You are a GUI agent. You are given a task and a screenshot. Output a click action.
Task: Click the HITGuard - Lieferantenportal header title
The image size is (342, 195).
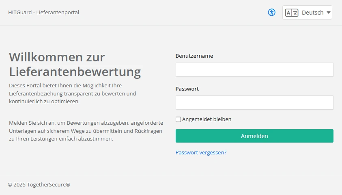click(x=43, y=13)
